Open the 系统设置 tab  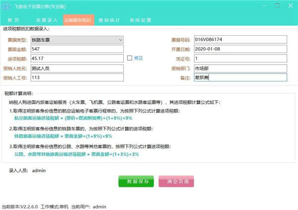[x=141, y=20]
